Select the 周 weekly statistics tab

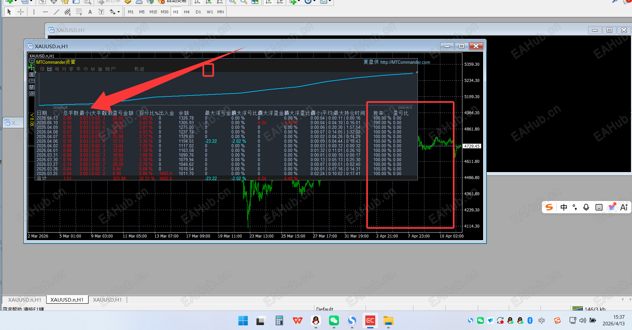click(x=57, y=69)
